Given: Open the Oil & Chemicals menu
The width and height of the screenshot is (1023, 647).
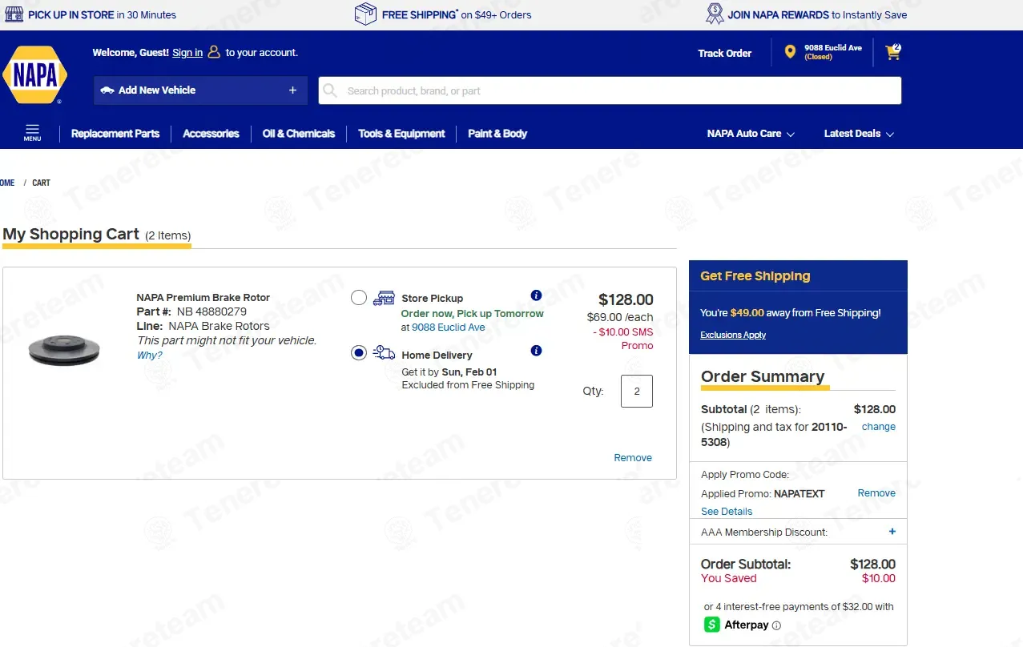Looking at the screenshot, I should click(299, 134).
